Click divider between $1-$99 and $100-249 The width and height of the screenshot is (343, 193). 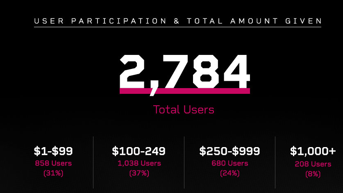point(93,162)
